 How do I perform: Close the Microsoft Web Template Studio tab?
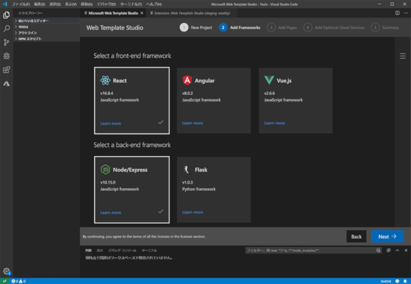click(x=142, y=13)
